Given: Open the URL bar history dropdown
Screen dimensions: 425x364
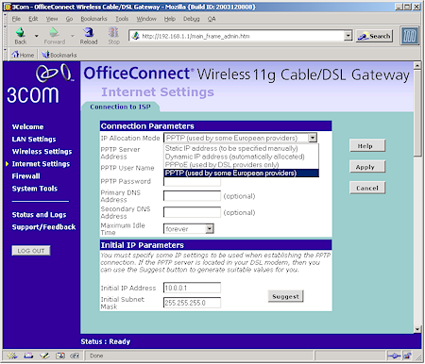Looking at the screenshot, I should [x=348, y=36].
